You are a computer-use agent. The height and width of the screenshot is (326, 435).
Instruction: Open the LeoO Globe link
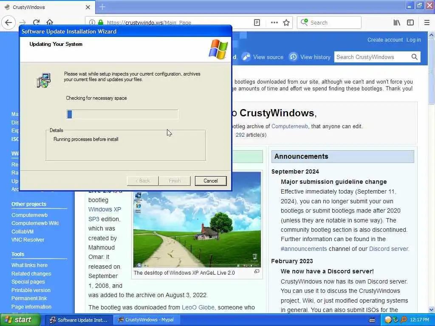[x=198, y=307]
